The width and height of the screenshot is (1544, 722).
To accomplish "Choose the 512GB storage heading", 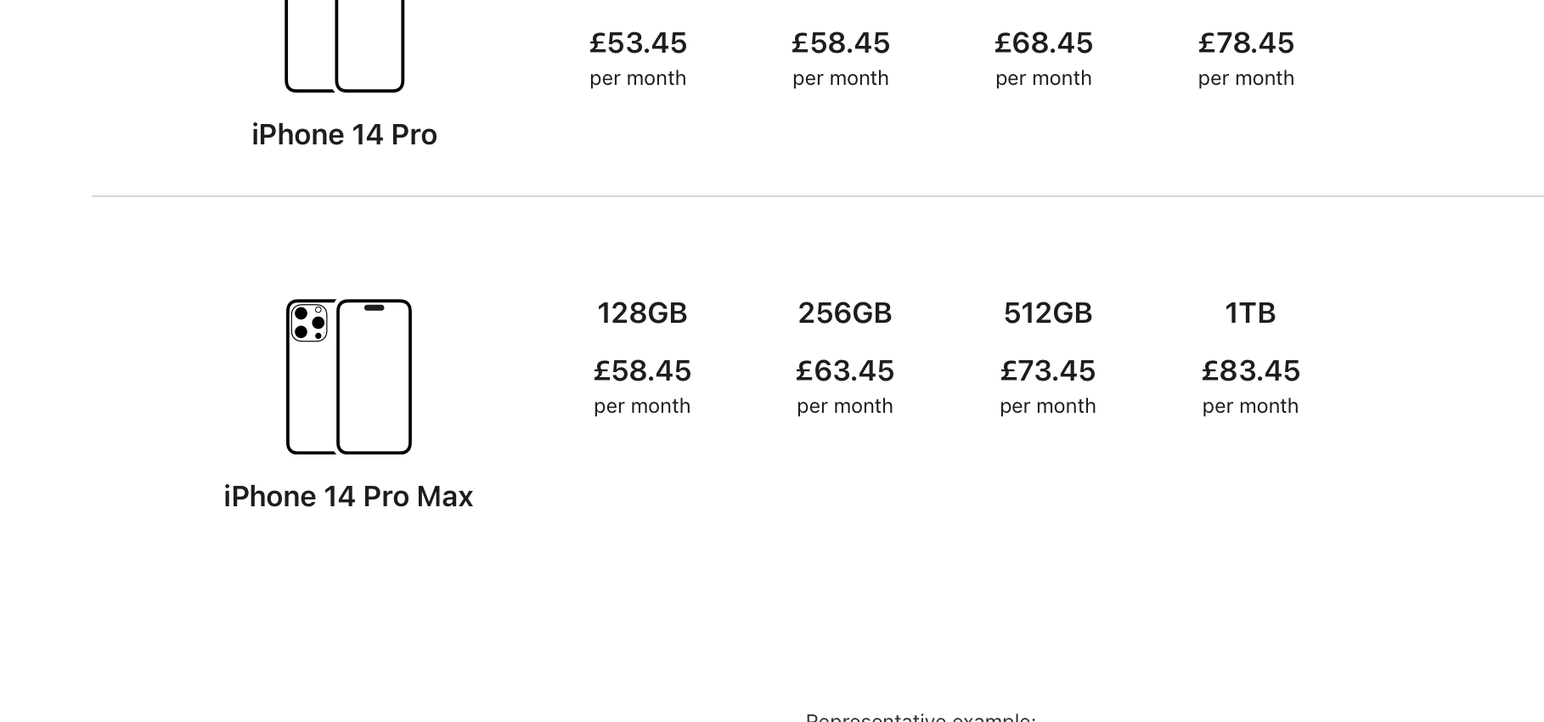I will (x=1047, y=313).
